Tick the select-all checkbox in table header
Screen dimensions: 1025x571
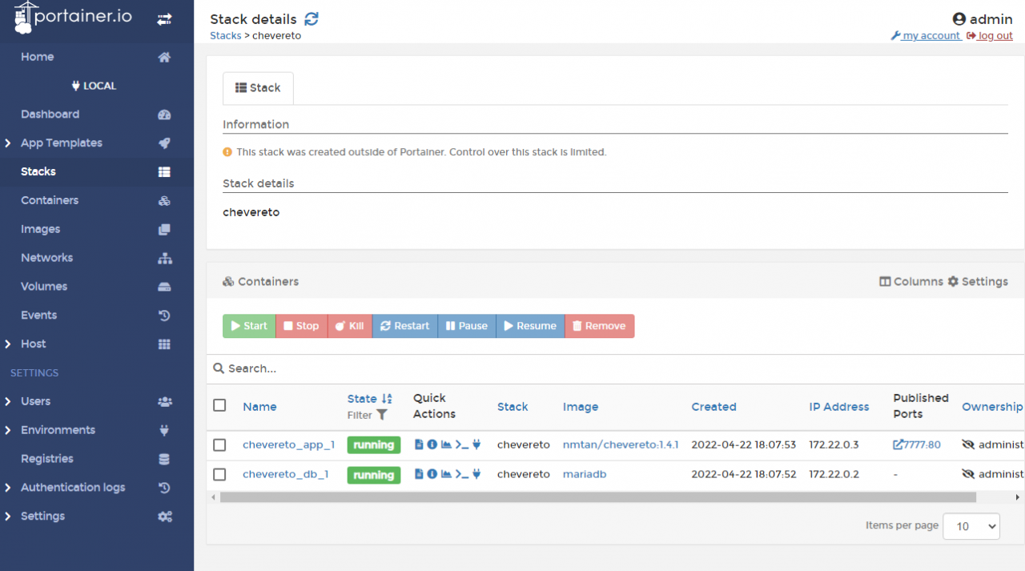coord(219,405)
